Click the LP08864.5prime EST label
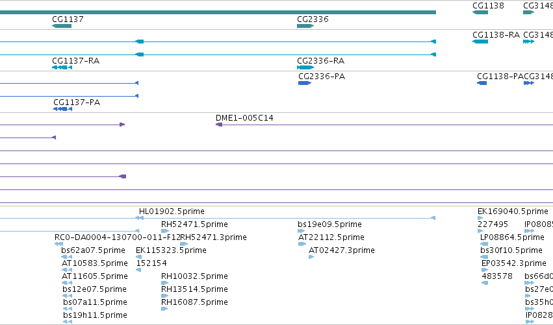Screen dimensions: 553x325 tap(512, 237)
